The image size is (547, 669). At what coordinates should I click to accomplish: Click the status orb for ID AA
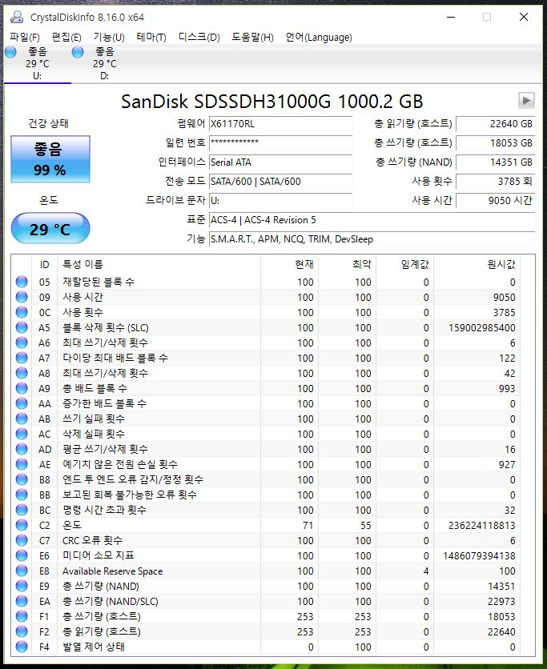(x=22, y=403)
